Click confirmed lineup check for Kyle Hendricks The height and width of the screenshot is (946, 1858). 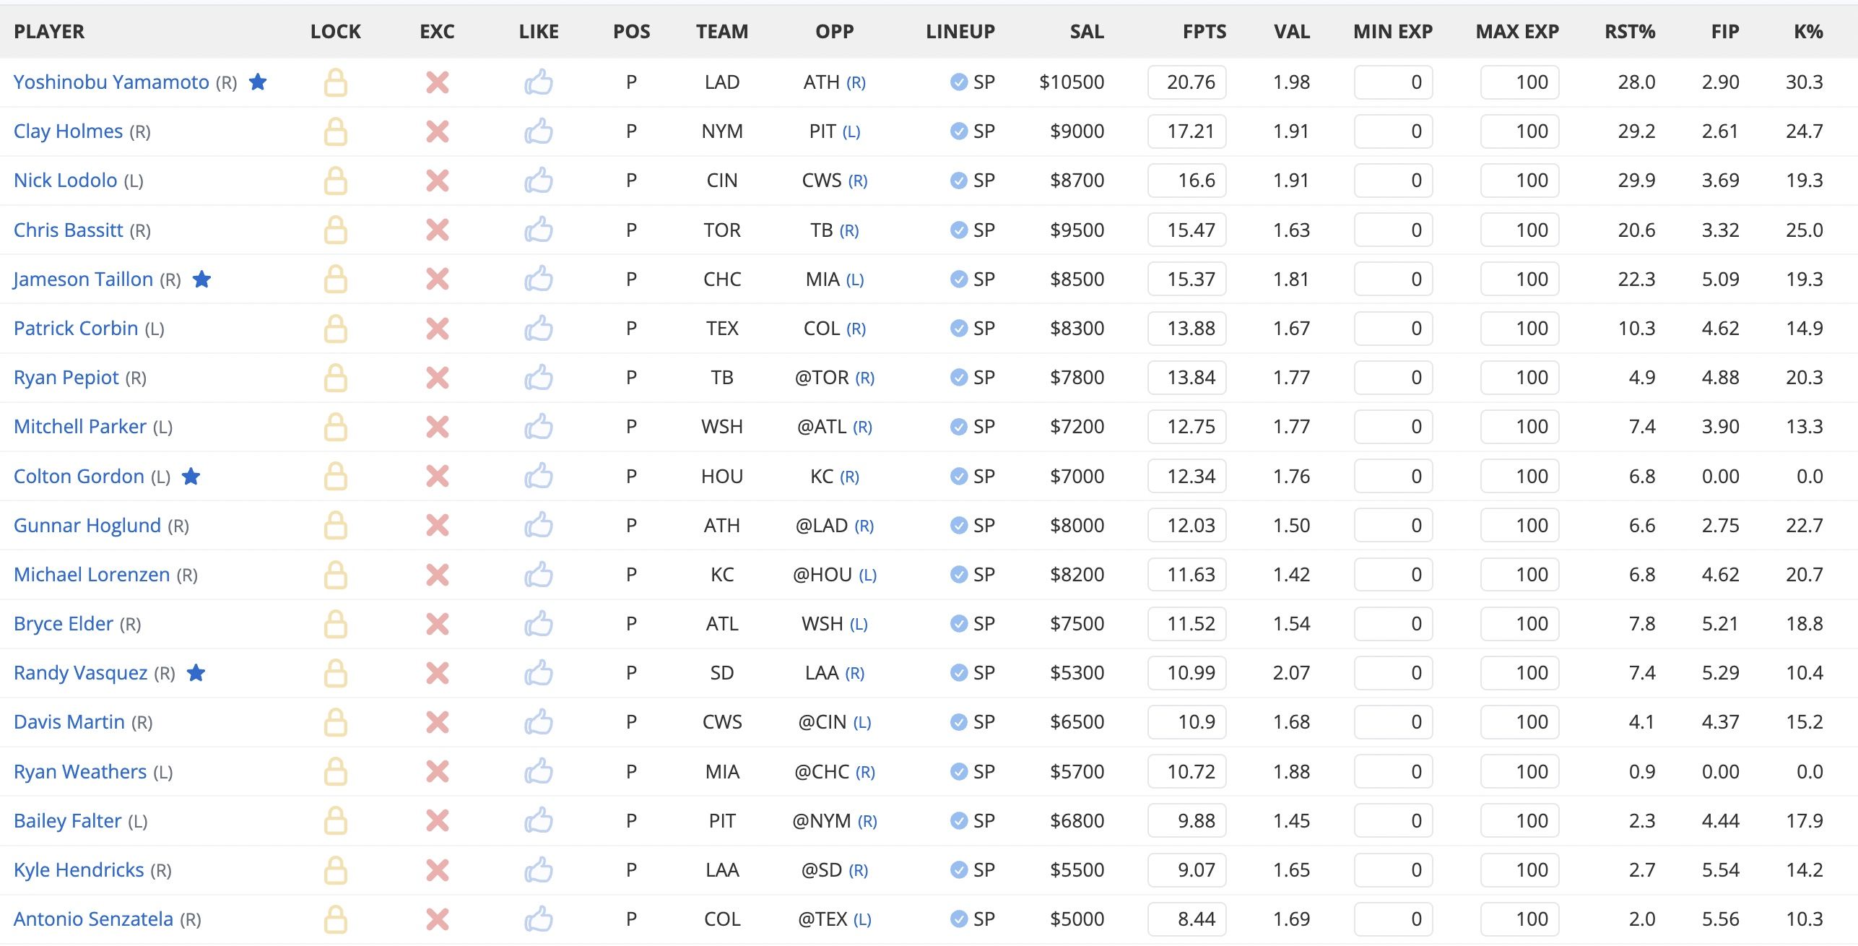pyautogui.click(x=959, y=870)
